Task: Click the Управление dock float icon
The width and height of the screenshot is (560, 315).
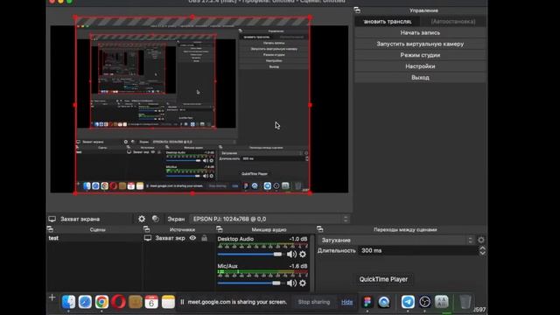Action: click(357, 10)
